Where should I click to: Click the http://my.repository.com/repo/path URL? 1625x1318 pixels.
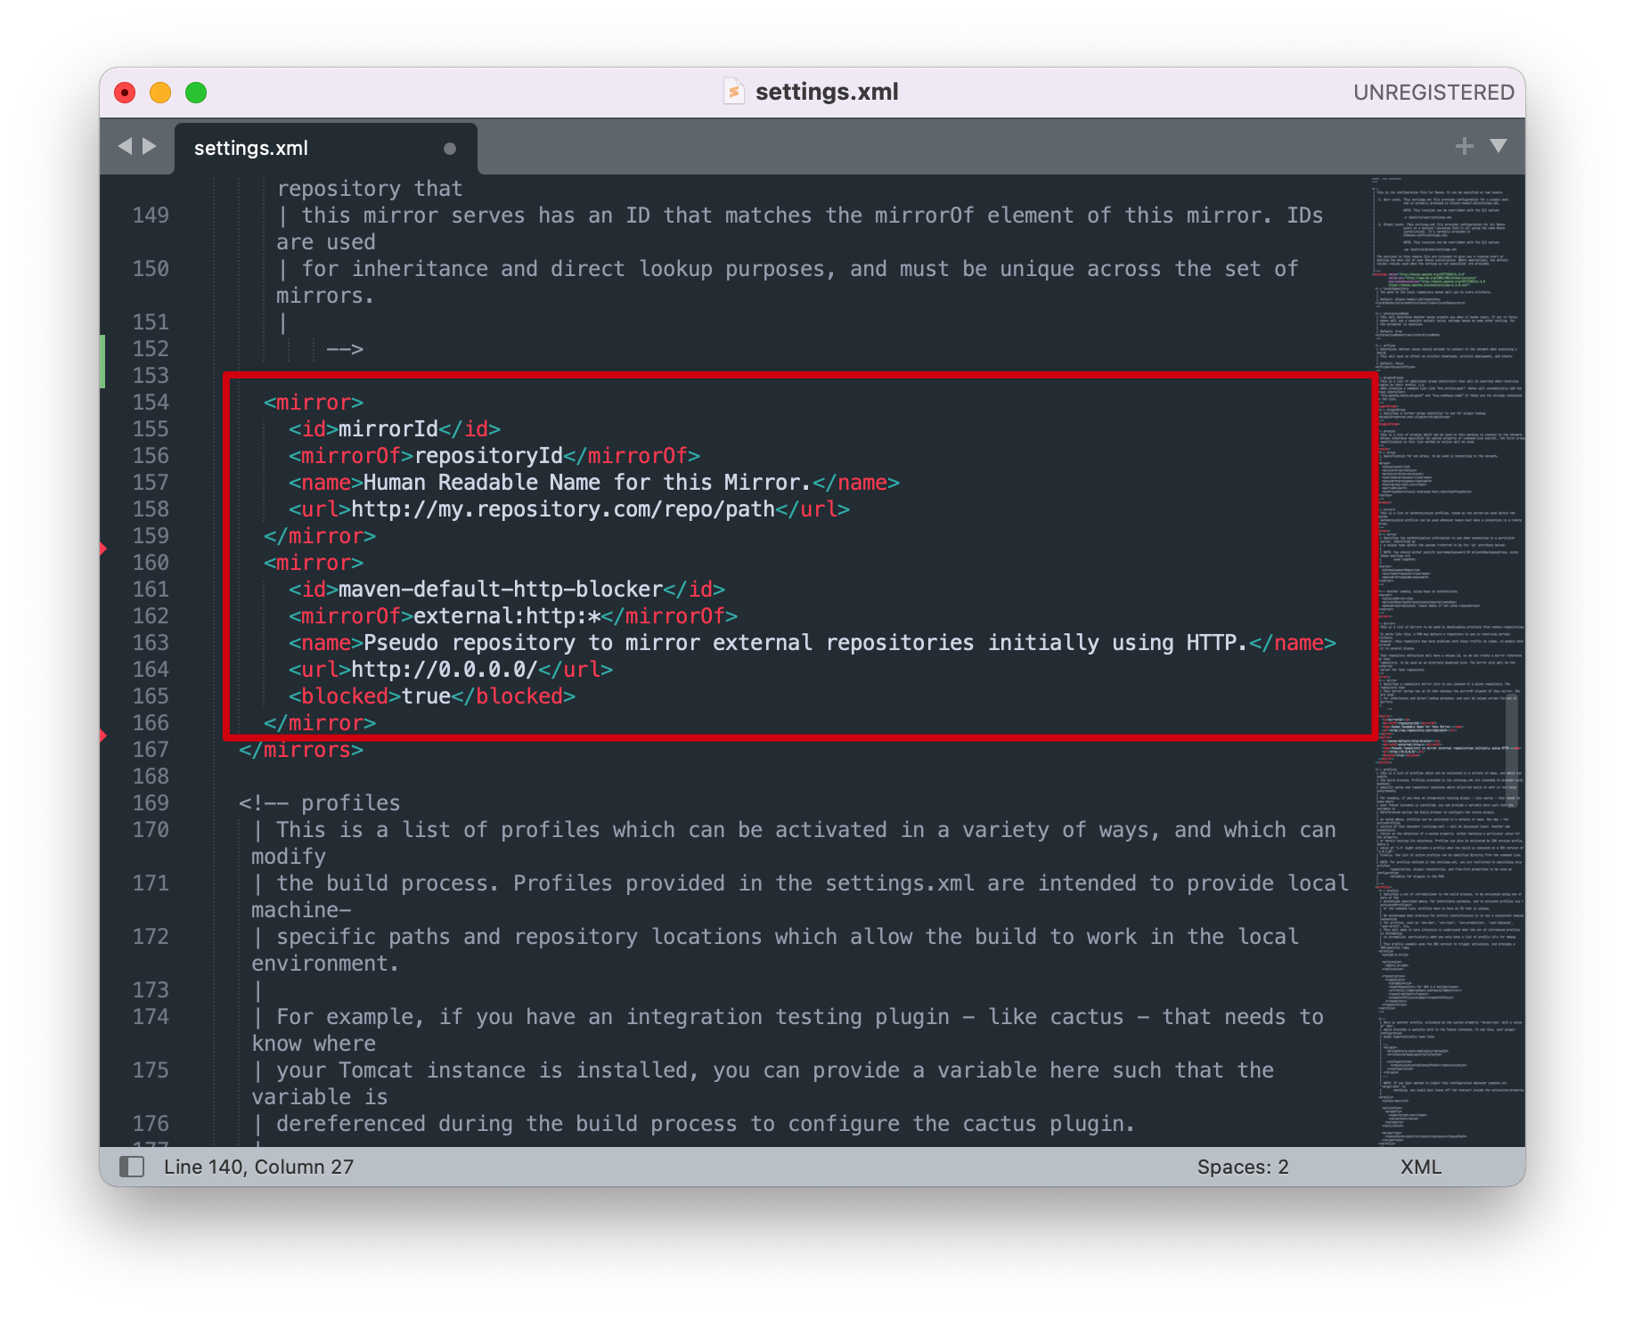tap(563, 509)
